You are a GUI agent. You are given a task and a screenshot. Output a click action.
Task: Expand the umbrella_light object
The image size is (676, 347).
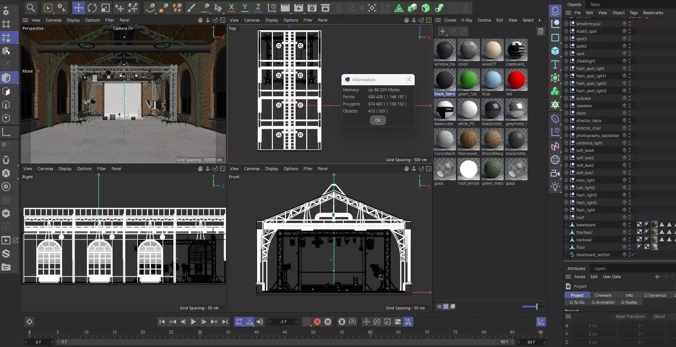[x=566, y=143]
